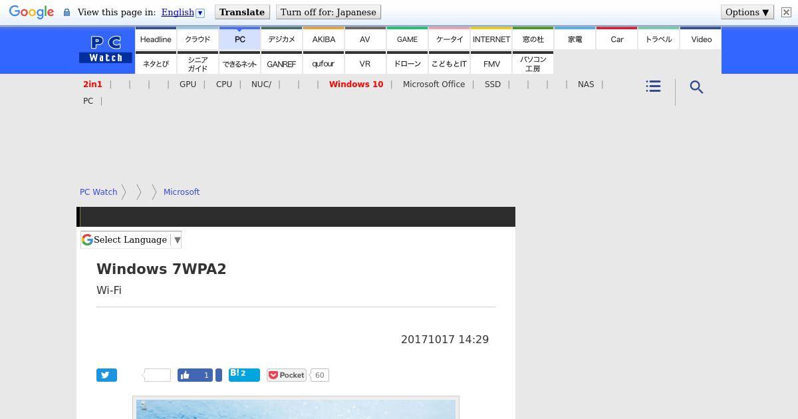Image resolution: width=798 pixels, height=419 pixels.
Task: Click the lock icon in translate bar
Action: click(x=66, y=13)
